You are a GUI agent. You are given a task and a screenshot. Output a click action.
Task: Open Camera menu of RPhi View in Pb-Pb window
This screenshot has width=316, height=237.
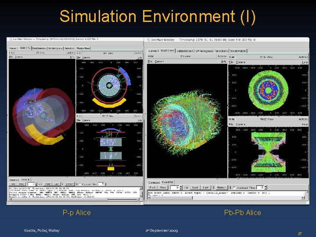pyautogui.click(x=241, y=62)
